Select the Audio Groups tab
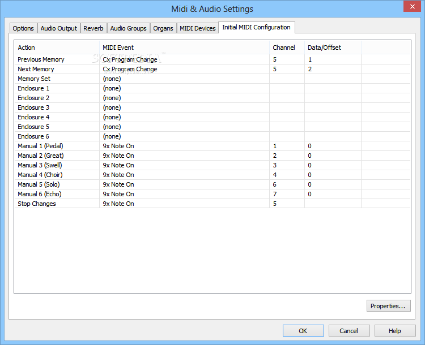Image resolution: width=425 pixels, height=345 pixels. coord(128,28)
